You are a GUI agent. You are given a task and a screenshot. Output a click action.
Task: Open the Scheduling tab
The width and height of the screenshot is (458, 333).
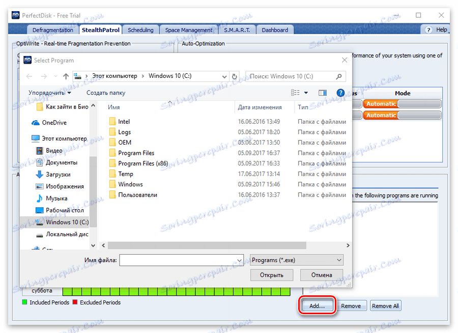[x=140, y=30]
